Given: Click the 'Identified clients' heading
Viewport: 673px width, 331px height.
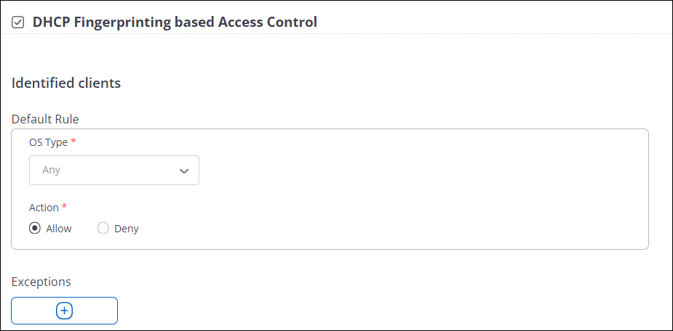Looking at the screenshot, I should click(66, 83).
